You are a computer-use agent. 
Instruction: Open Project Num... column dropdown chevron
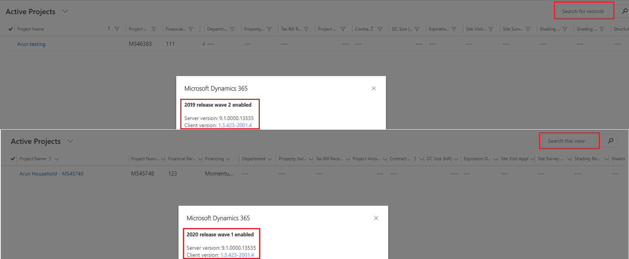(163, 159)
